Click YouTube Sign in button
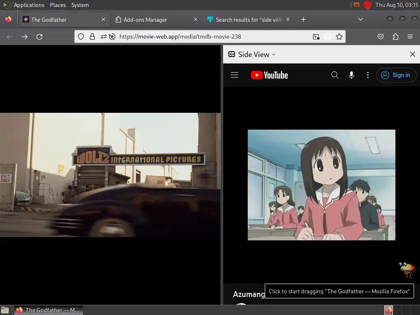The width and height of the screenshot is (420, 315). pos(396,75)
